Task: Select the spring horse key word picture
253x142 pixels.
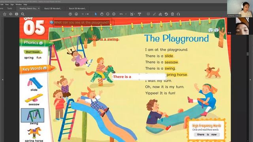Action: [34, 133]
